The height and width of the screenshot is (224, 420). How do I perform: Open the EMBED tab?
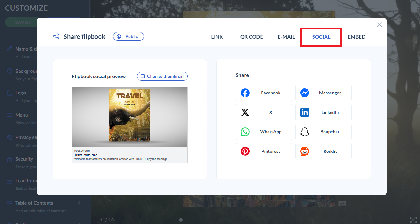[357, 37]
